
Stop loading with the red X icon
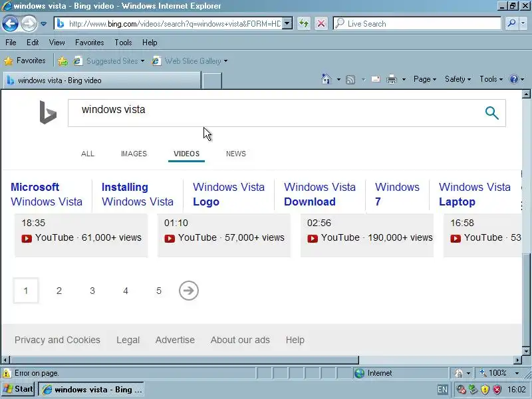coord(321,23)
